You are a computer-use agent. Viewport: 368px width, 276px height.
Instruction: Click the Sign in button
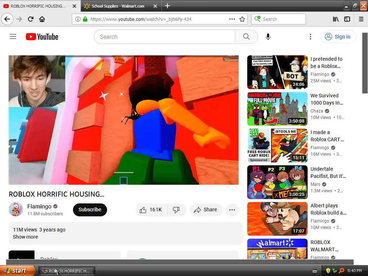click(338, 37)
